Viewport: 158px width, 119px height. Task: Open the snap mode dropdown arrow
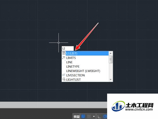pyautogui.click(x=94, y=116)
